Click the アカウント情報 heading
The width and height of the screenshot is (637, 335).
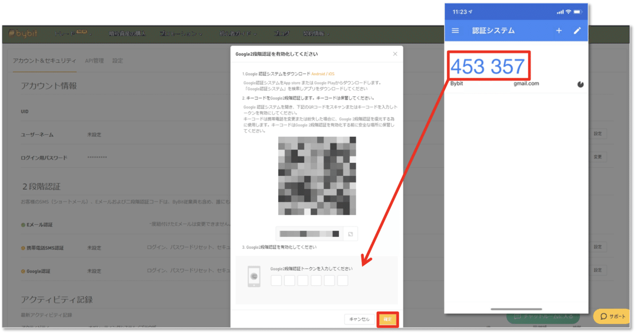[49, 86]
